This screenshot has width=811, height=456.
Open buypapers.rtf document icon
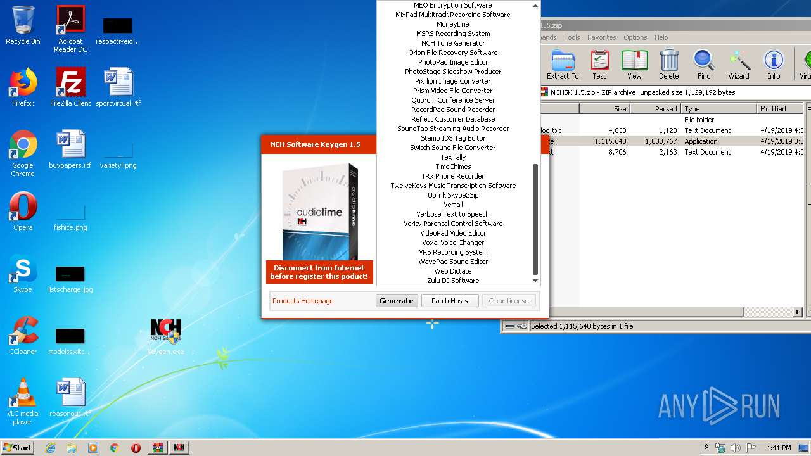[70, 149]
